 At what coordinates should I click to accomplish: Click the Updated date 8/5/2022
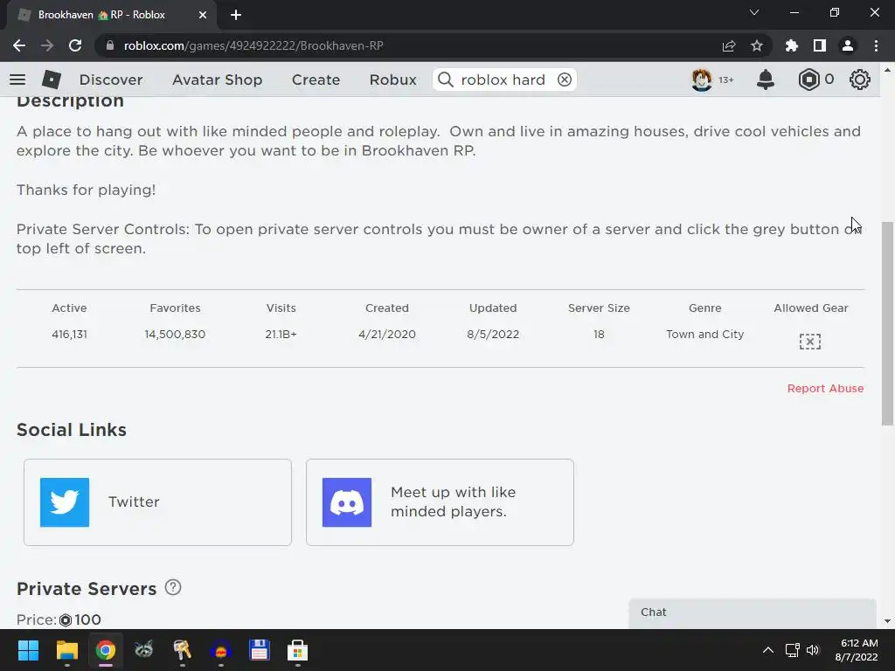pyautogui.click(x=493, y=335)
